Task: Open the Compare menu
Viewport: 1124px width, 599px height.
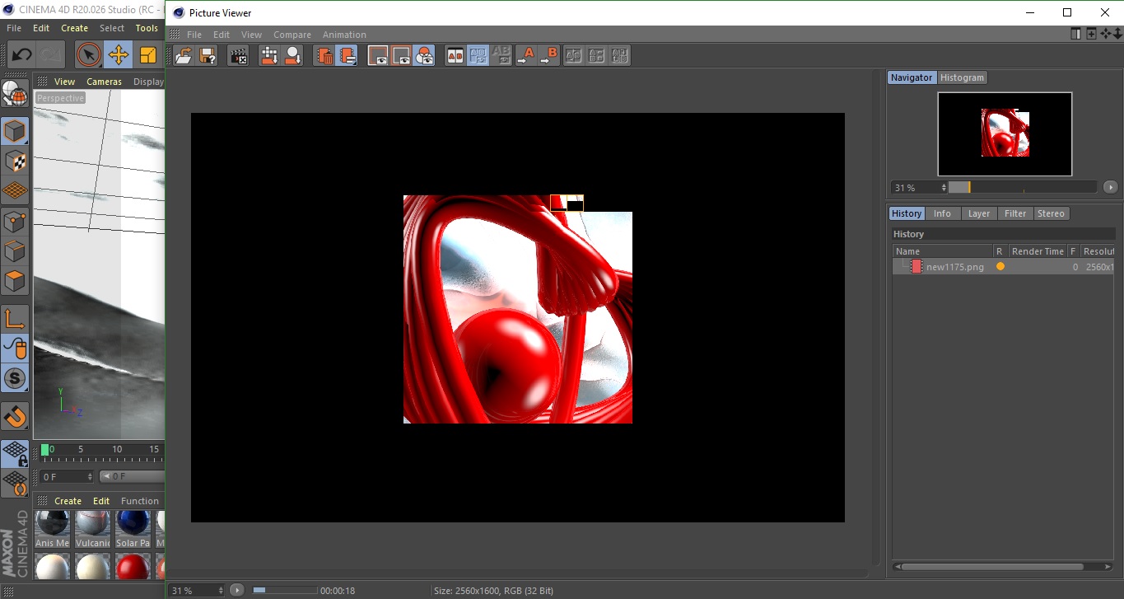Action: pyautogui.click(x=292, y=35)
